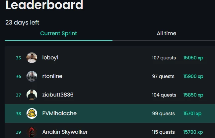Screen dimensions: 215x138
Task: Click the 15950 xp score
Action: (x=193, y=58)
